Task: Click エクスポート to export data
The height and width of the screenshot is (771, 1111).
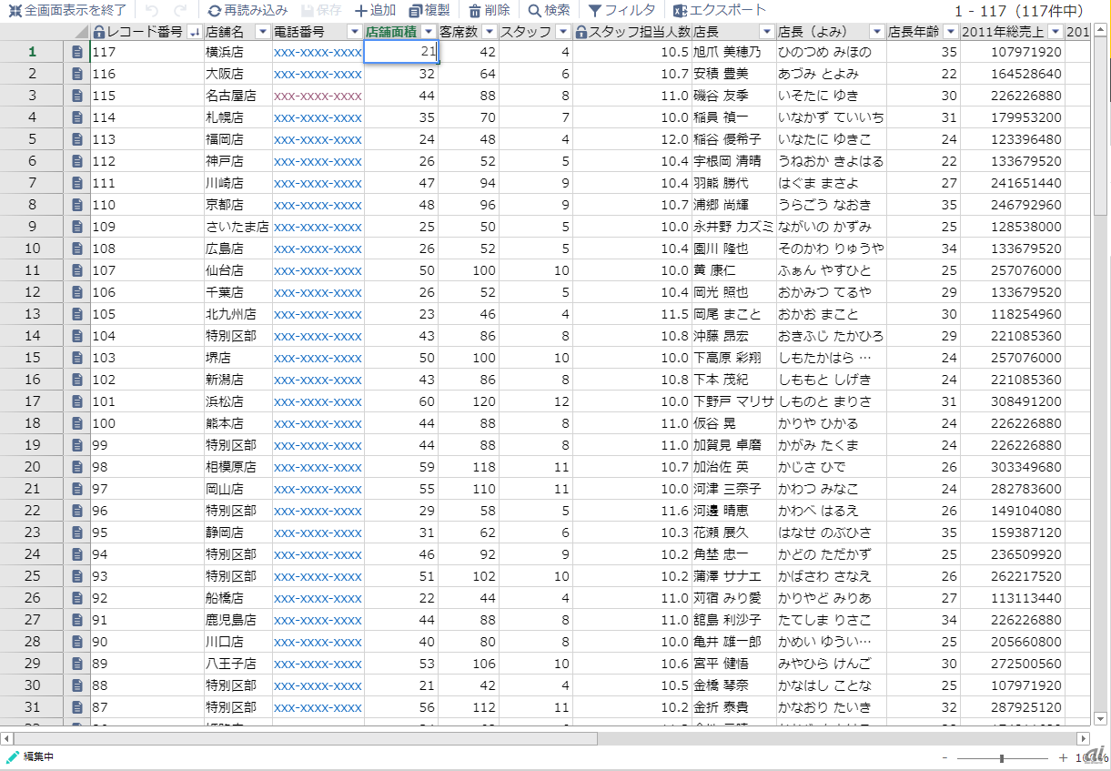Action: click(719, 11)
